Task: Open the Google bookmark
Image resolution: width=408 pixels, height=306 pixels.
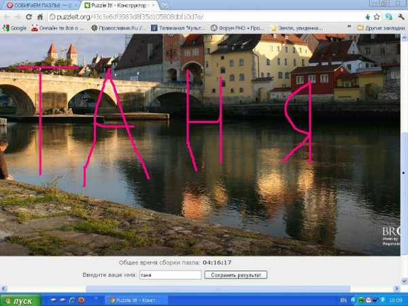Action: [14, 28]
